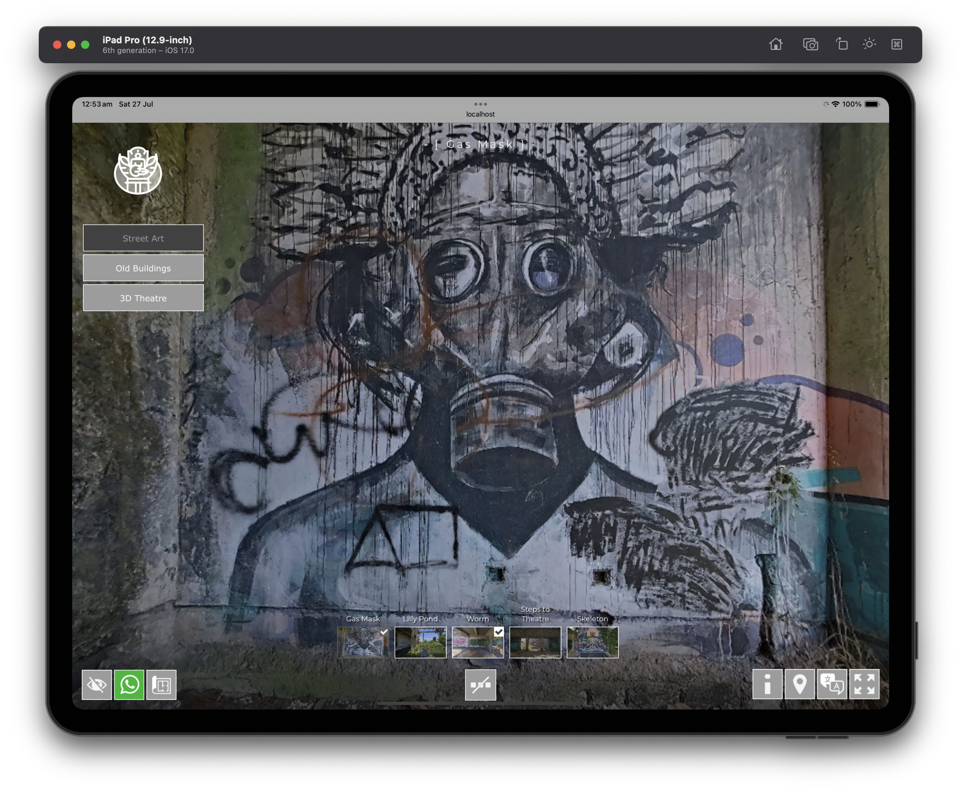Open the 3D Theatre section
The image size is (961, 795).
coord(143,298)
